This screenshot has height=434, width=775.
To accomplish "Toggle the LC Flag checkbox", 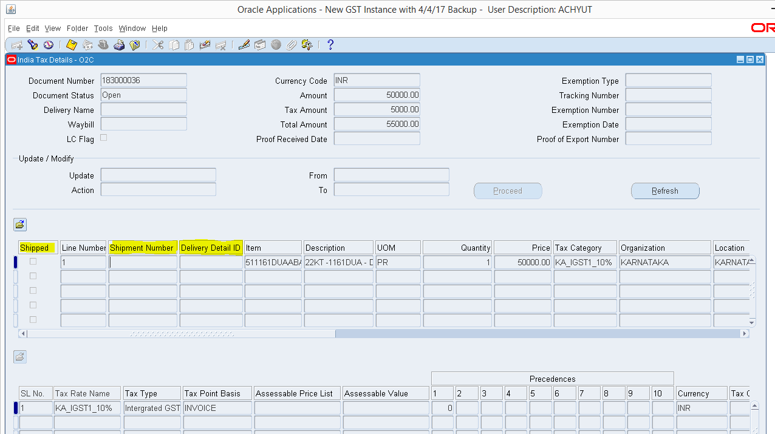I will pos(103,138).
